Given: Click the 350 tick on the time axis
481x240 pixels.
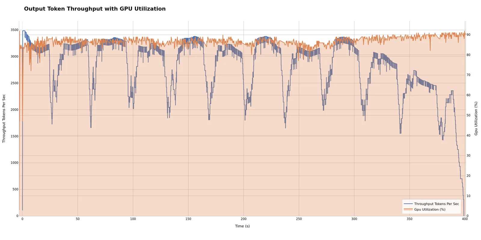Looking at the screenshot, I should [x=409, y=219].
